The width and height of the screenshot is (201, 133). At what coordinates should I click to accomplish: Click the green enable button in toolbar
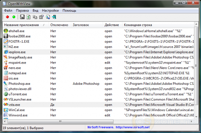point(14,17)
